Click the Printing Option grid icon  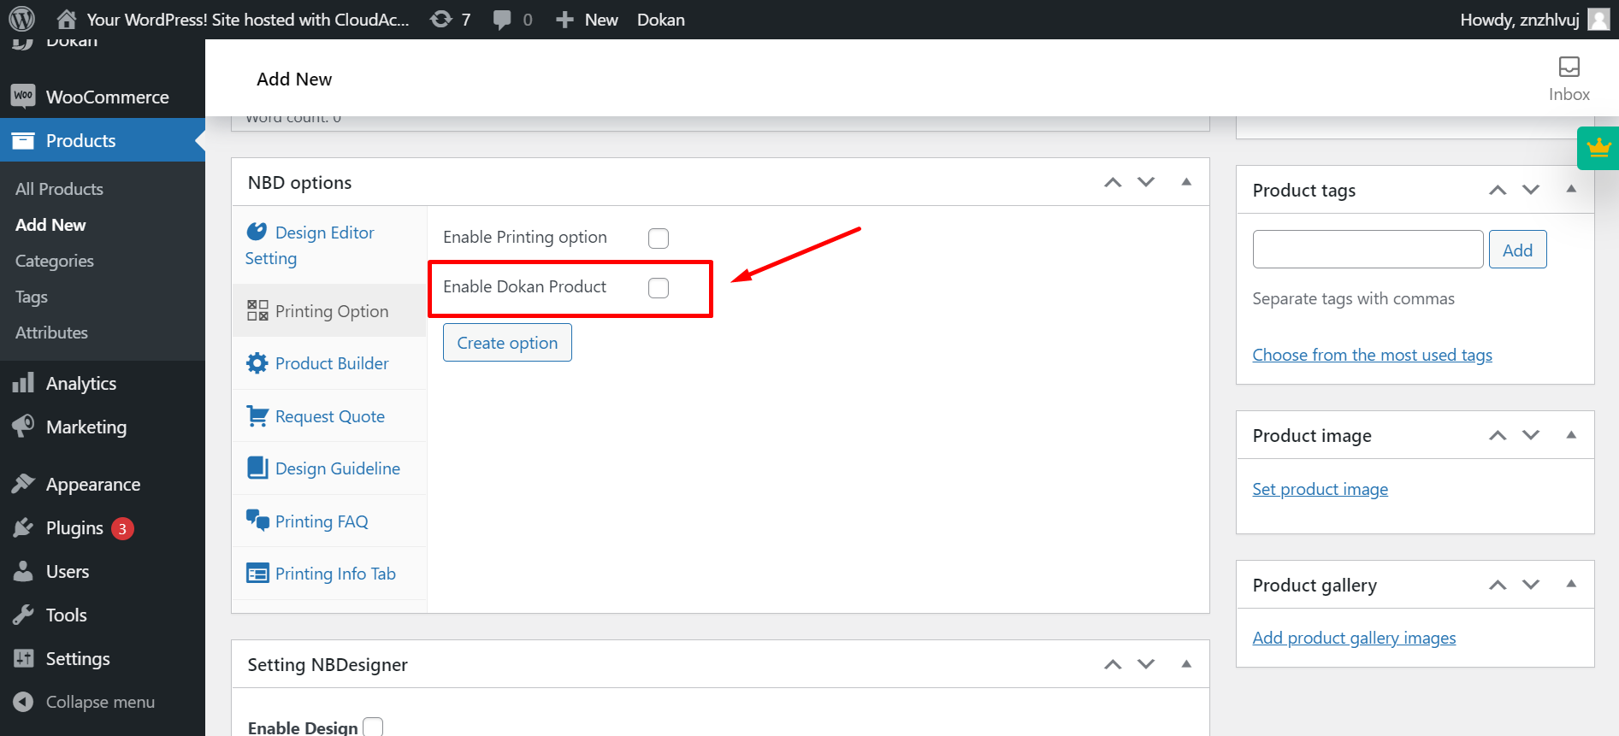(x=257, y=310)
